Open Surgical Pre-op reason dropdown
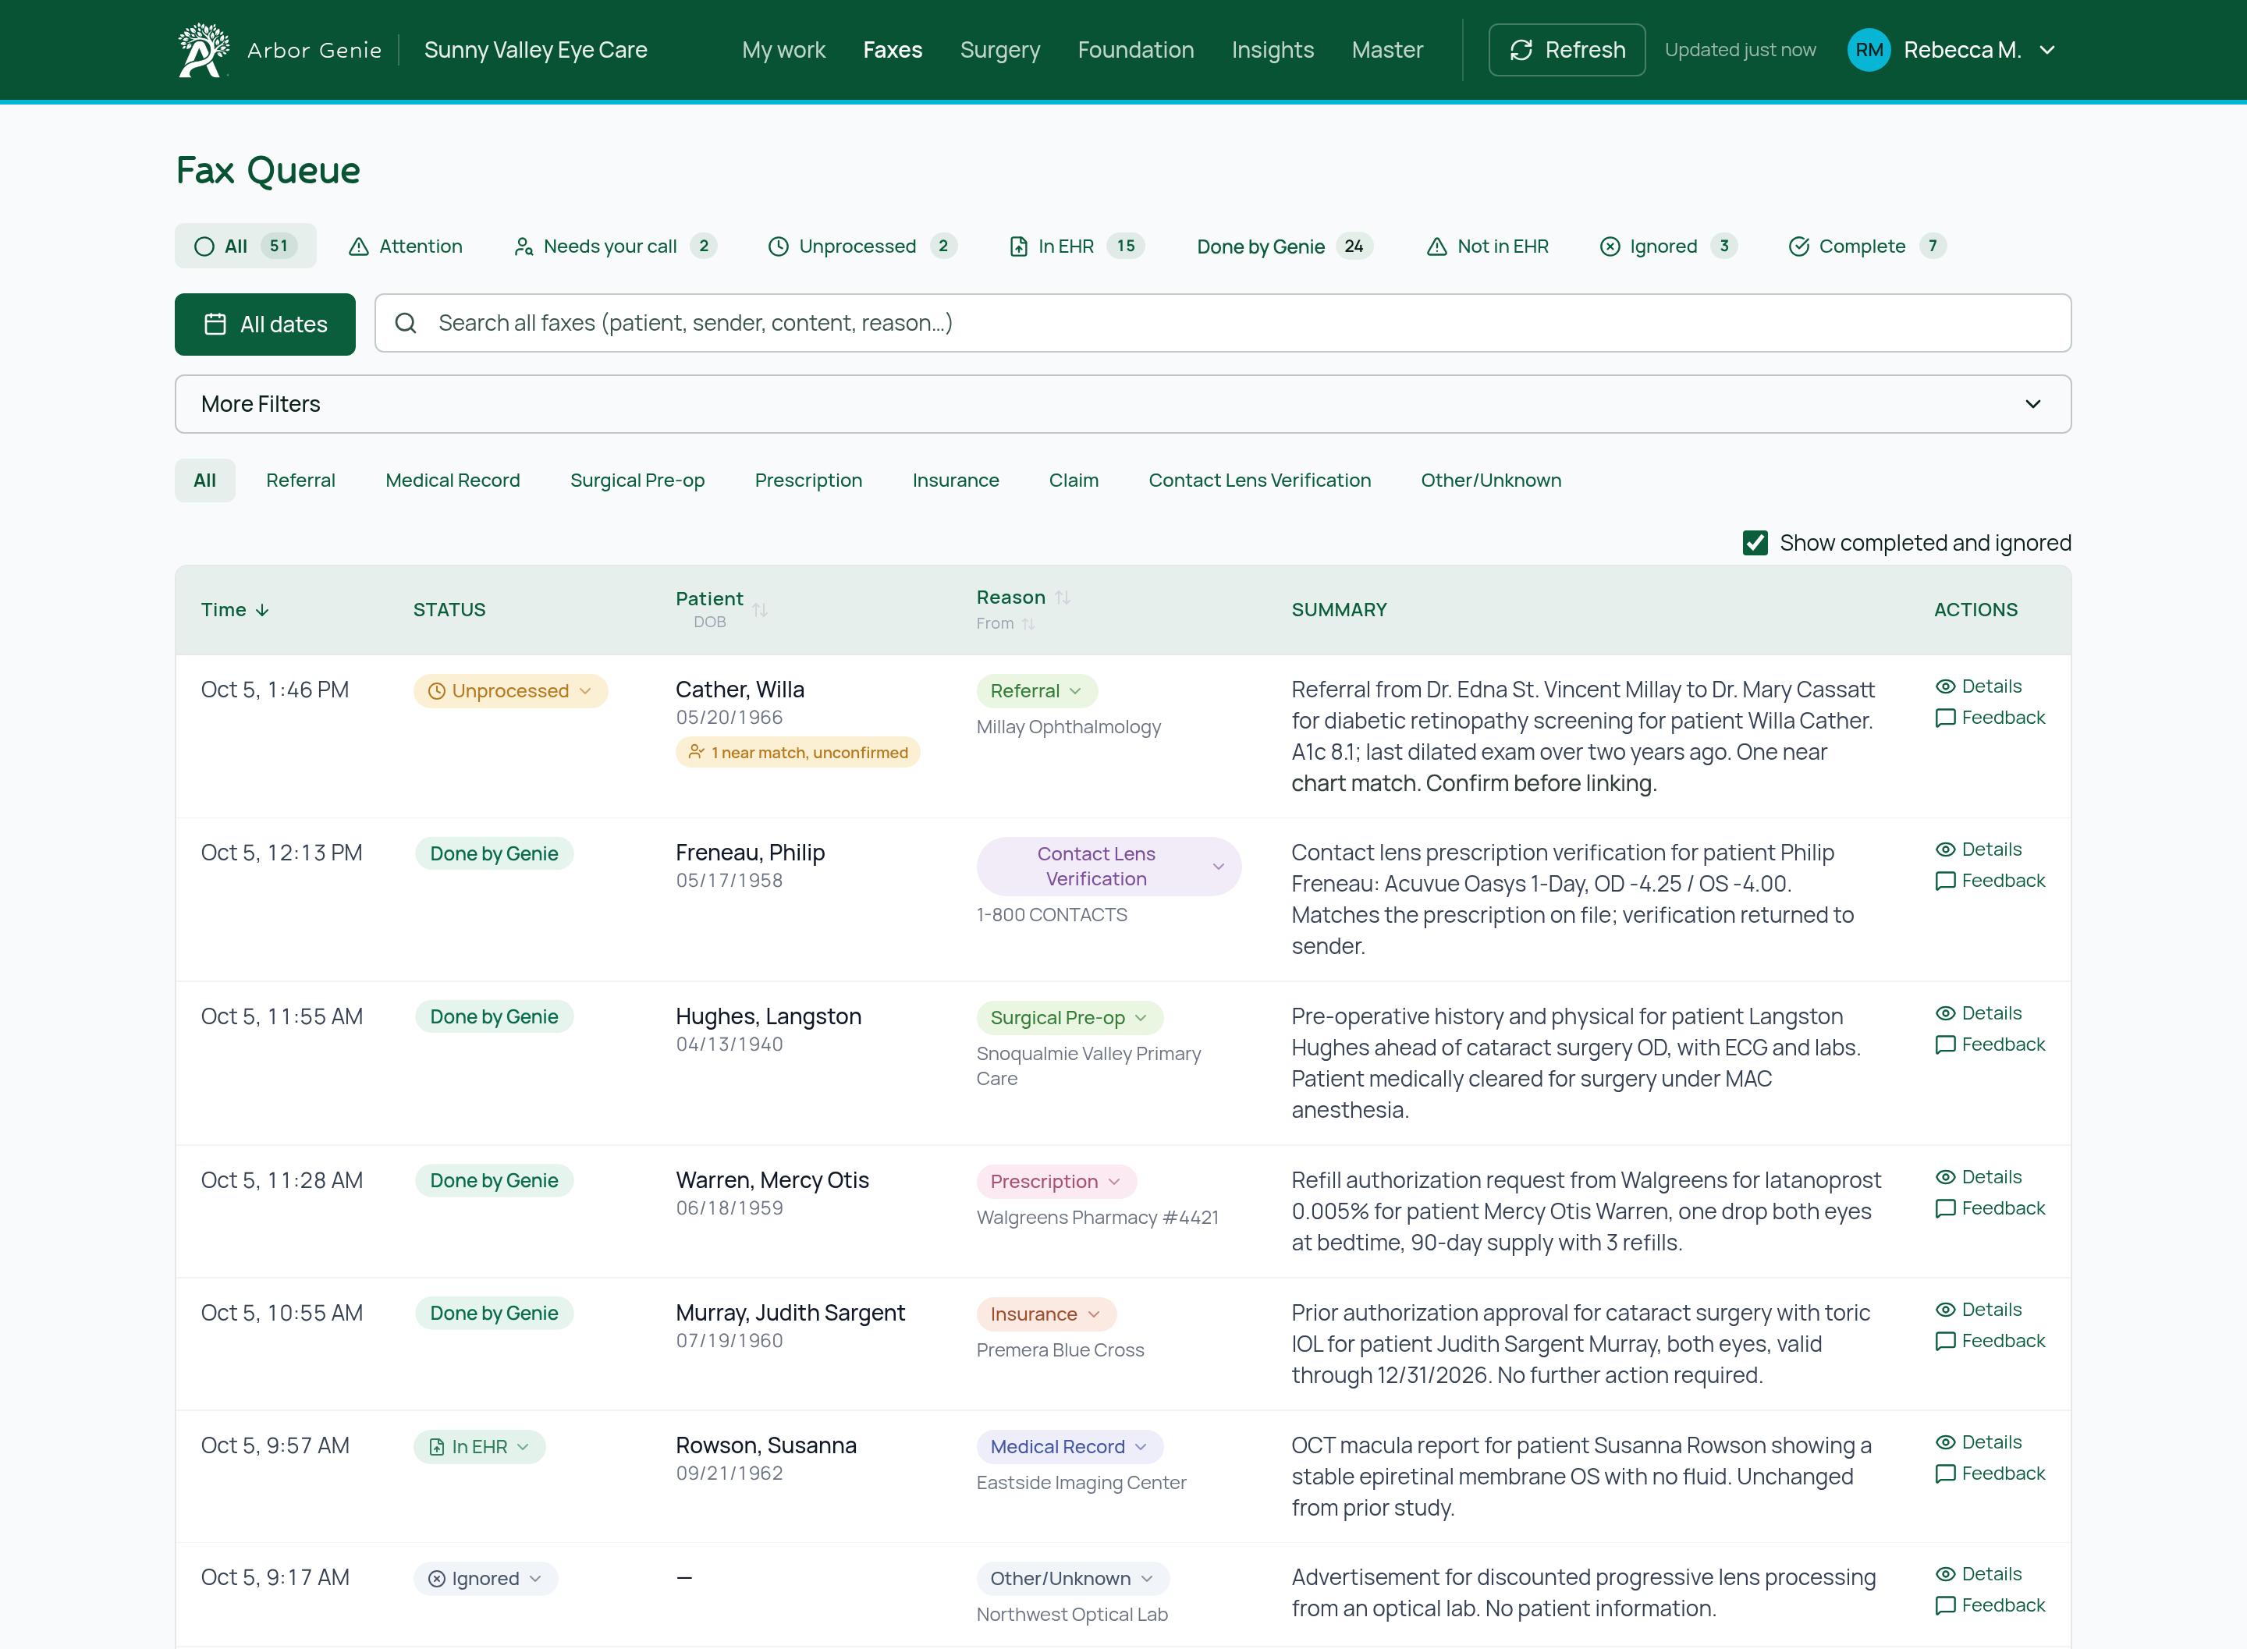 1069,1018
